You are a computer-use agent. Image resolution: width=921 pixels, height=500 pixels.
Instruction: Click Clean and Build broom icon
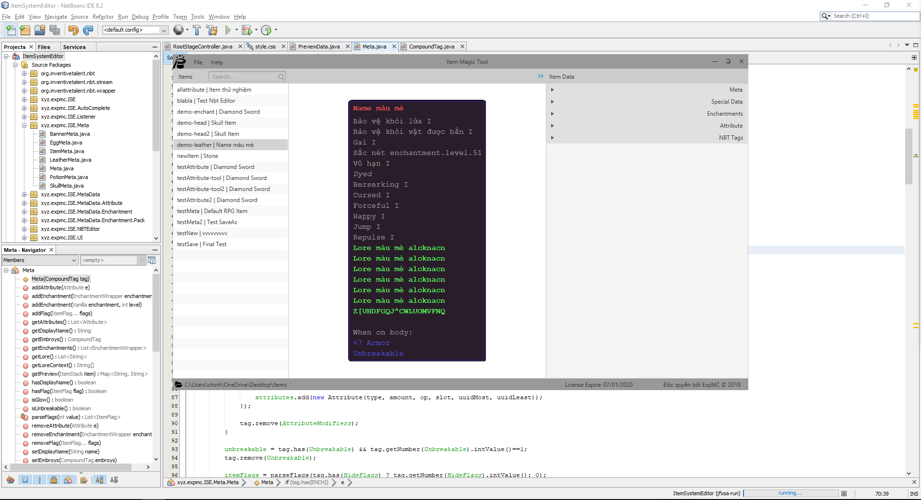(x=212, y=30)
